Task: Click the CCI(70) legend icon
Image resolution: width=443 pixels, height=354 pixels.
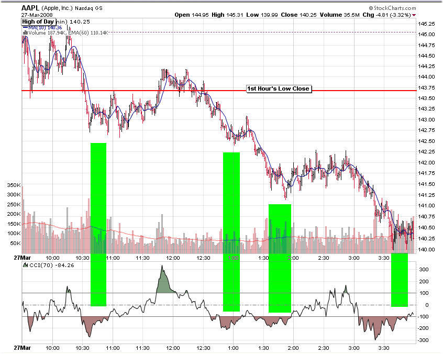Action: tap(26, 265)
